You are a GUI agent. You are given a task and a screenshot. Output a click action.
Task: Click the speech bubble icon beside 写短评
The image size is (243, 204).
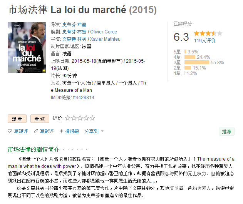10,131
